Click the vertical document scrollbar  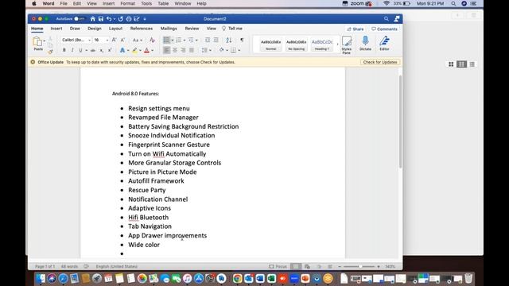[x=400, y=122]
